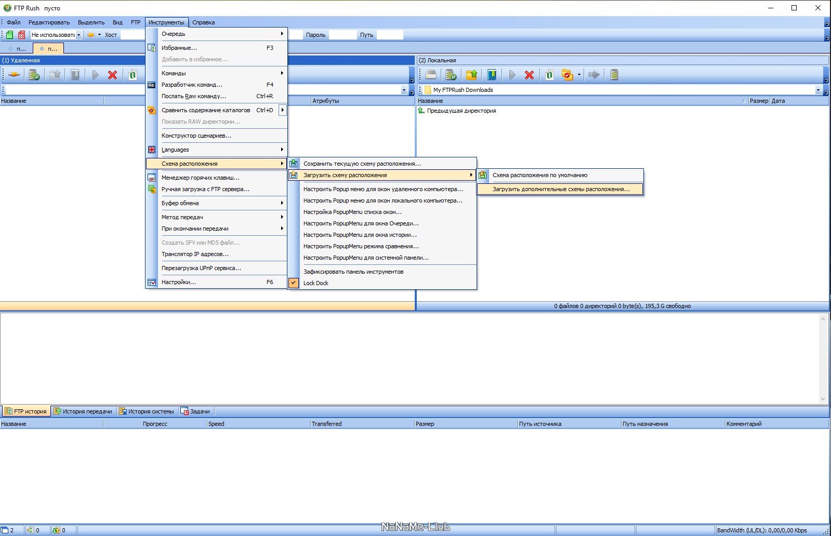The height and width of the screenshot is (536, 831).
Task: Choose Конструктор сценариев menu item
Action: click(216, 136)
